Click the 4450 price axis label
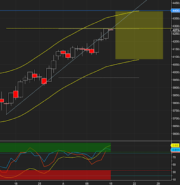Screen dimensions: 180x185 tap(176, 3)
